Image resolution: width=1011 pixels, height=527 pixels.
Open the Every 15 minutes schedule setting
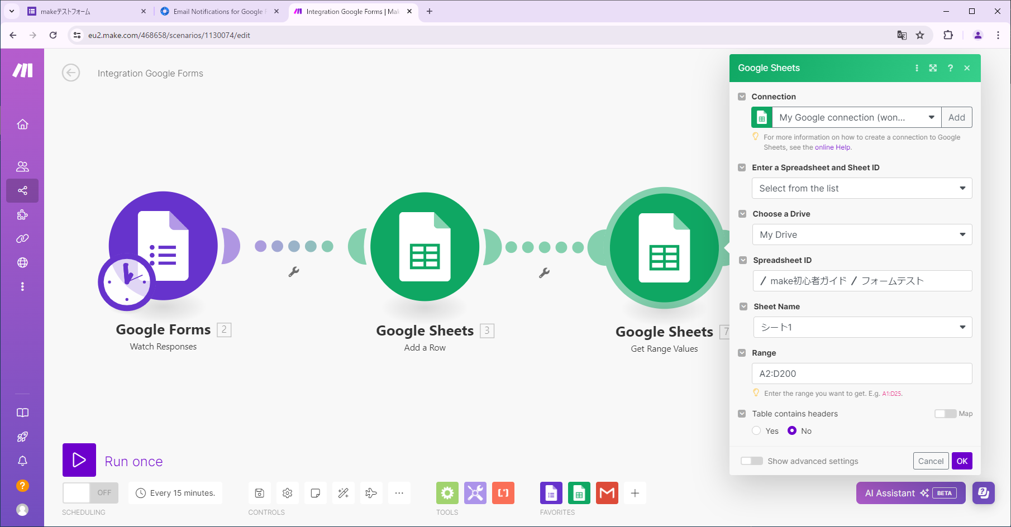175,493
